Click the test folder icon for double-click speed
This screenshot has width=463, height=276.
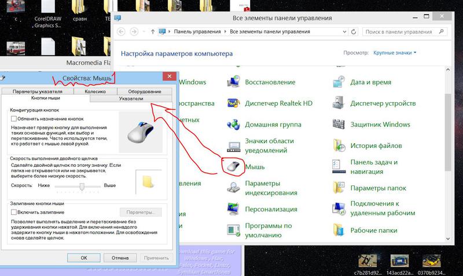click(x=148, y=182)
